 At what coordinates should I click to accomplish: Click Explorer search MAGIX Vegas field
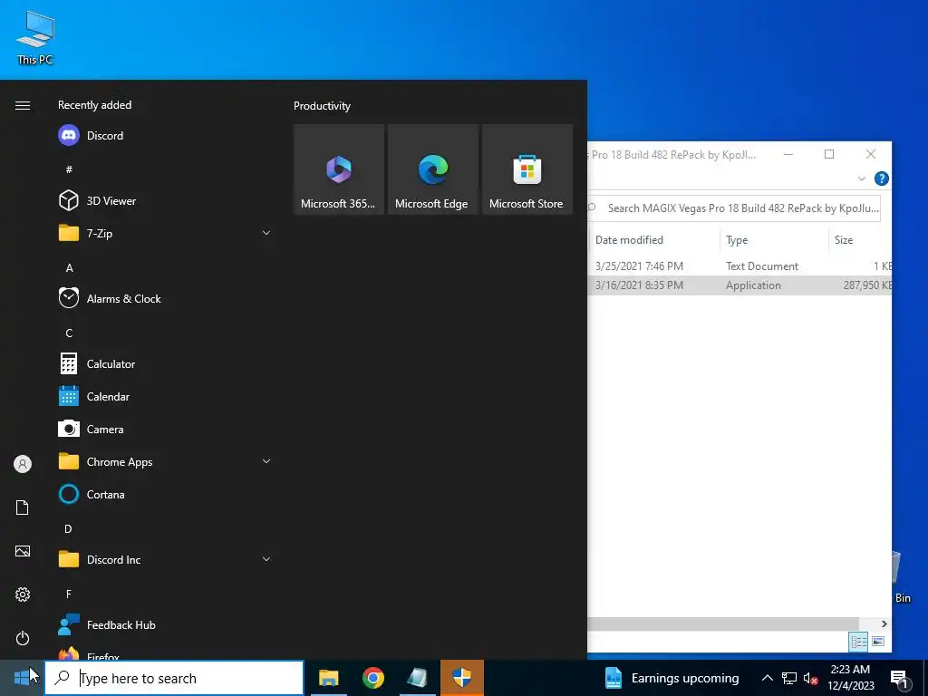click(x=735, y=208)
